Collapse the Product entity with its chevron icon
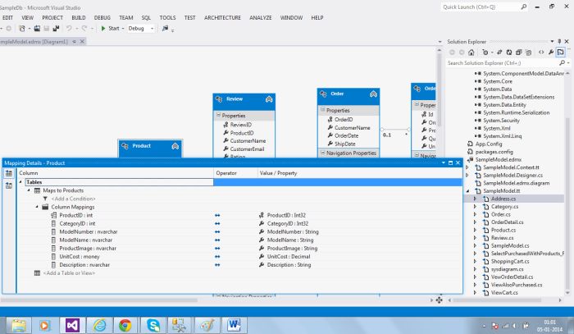The height and width of the screenshot is (334, 574). click(x=175, y=146)
